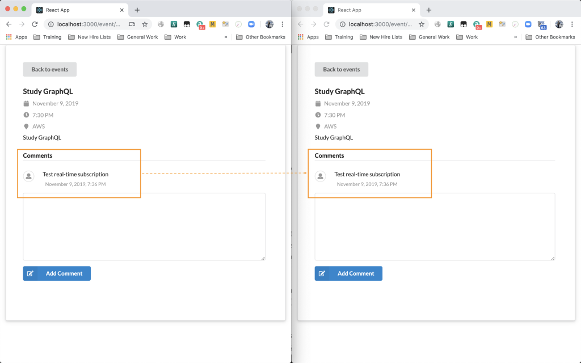Expand the bookmarks overflow chevron in the right window
The width and height of the screenshot is (581, 363).
515,37
